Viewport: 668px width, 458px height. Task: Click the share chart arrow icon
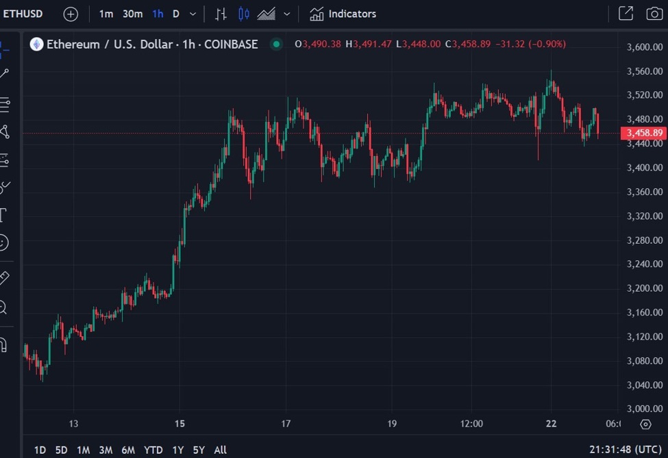click(x=626, y=13)
